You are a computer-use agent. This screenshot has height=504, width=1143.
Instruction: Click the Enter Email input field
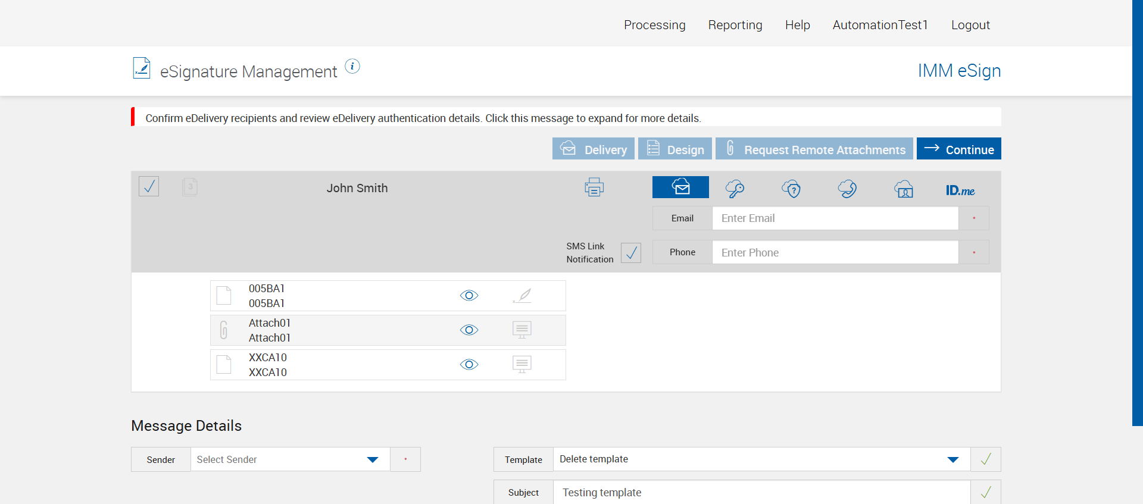pos(835,218)
